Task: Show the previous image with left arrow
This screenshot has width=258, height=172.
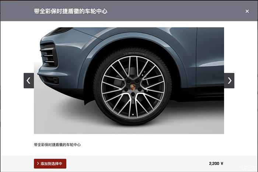Action: point(29,81)
